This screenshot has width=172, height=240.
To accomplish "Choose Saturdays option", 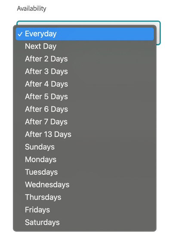I will (85, 222).
